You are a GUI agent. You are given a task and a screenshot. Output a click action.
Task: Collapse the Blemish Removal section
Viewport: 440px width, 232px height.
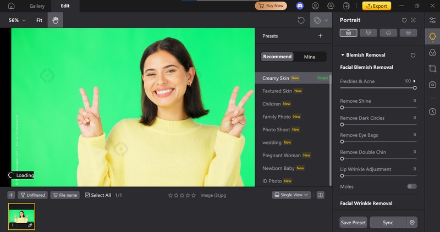[x=342, y=55]
